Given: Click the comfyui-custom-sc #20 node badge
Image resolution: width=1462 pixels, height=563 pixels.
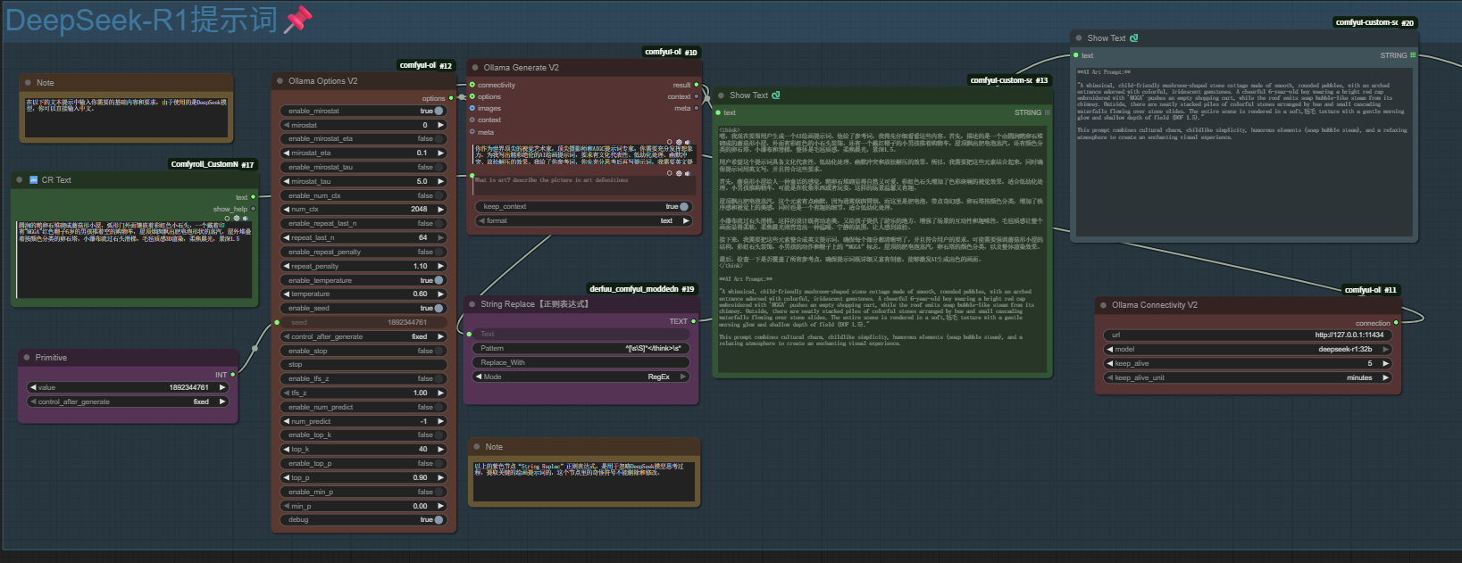Looking at the screenshot, I should [1375, 22].
